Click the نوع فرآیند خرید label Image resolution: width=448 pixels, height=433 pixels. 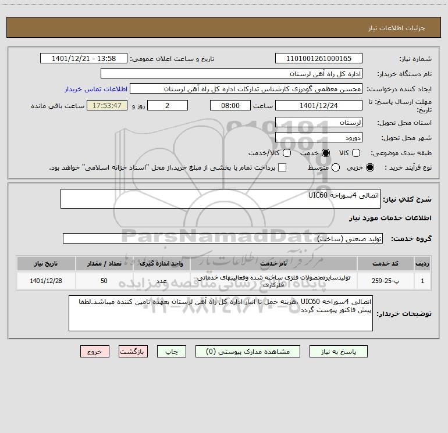click(x=408, y=168)
